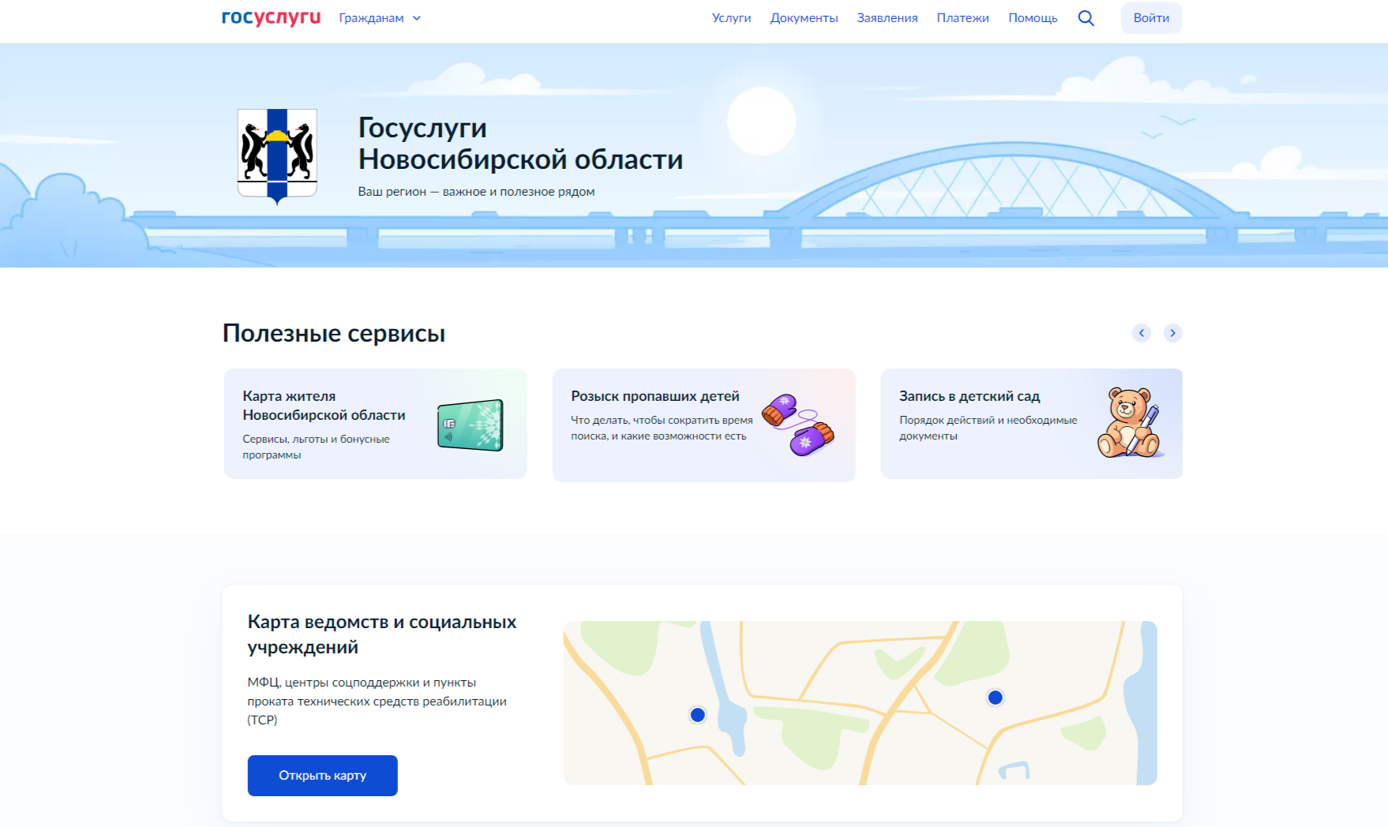Show previous services with left chevron

pos(1141,333)
